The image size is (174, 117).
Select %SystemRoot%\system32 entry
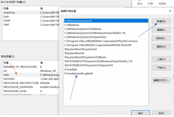click(106, 49)
